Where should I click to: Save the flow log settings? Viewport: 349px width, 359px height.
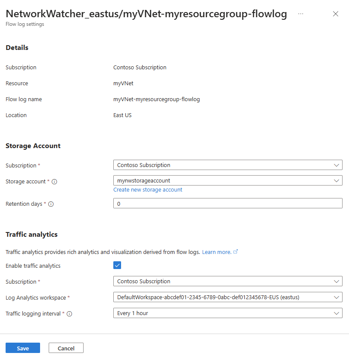22,348
